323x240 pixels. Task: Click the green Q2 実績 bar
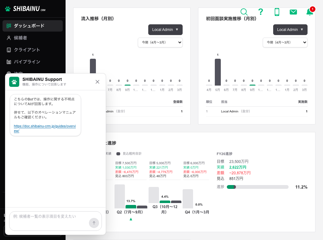[x=131, y=207]
